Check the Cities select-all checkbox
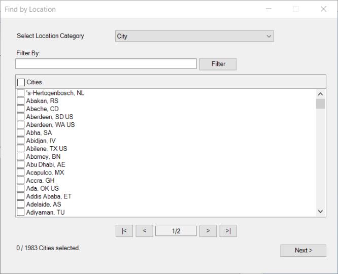Image resolution: width=338 pixels, height=274 pixels. (x=21, y=82)
